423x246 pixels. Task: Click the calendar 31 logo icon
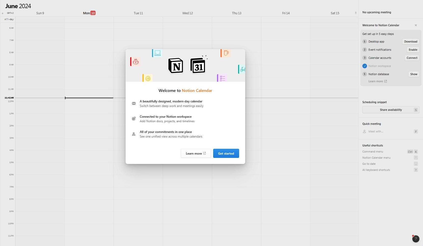[198, 66]
